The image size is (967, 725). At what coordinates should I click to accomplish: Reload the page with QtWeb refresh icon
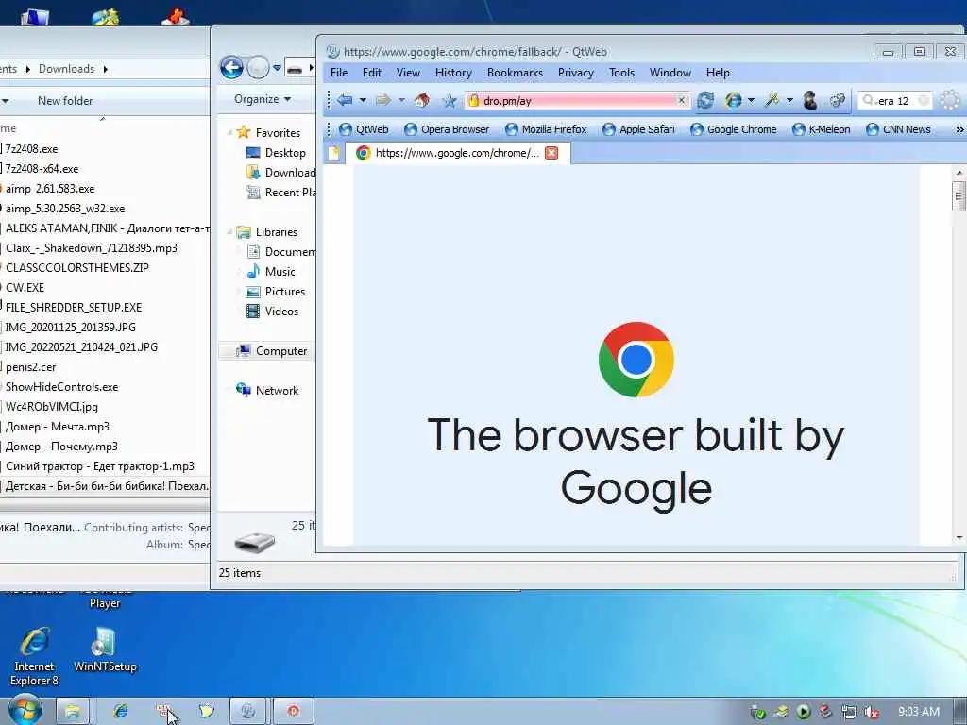[705, 100]
